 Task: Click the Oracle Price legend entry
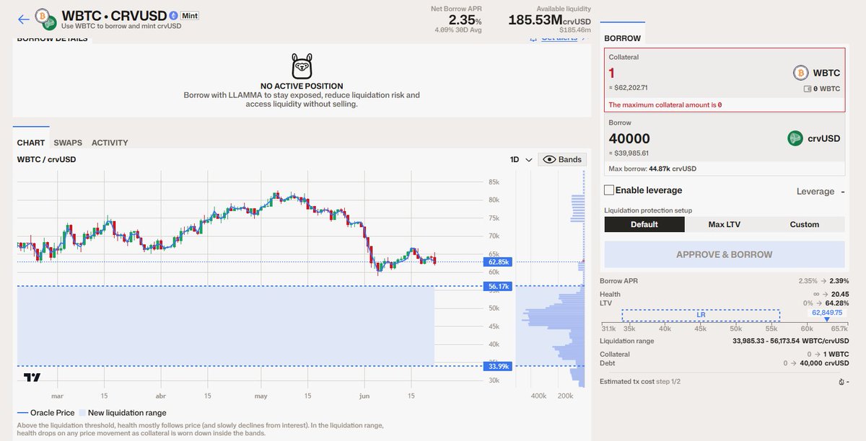[46, 413]
